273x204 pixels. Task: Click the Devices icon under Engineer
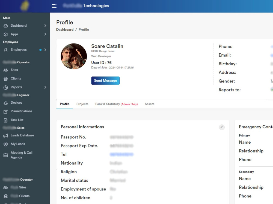tap(5, 103)
